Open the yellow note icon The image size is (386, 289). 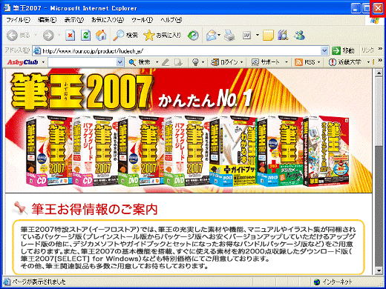268,36
